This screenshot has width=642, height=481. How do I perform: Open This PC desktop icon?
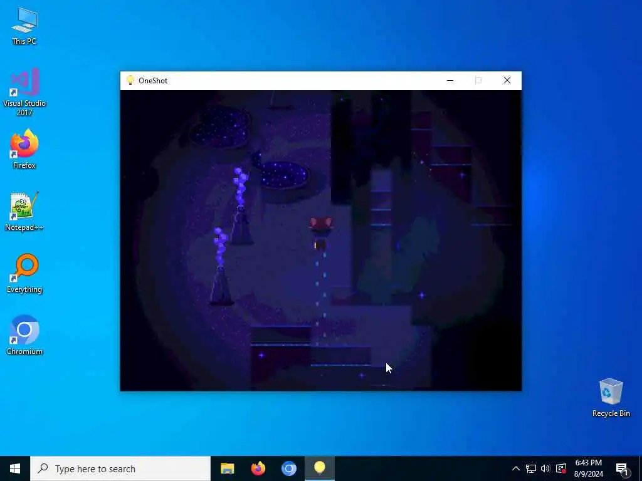coord(24,25)
